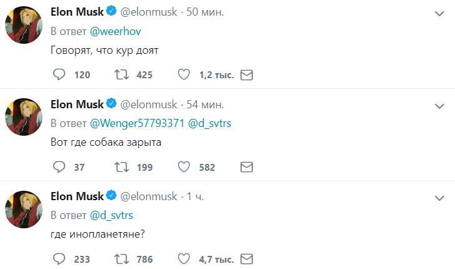This screenshot has width=455, height=269.
Task: Like the "Вот где собака зарыта" tweet
Action: click(x=184, y=167)
